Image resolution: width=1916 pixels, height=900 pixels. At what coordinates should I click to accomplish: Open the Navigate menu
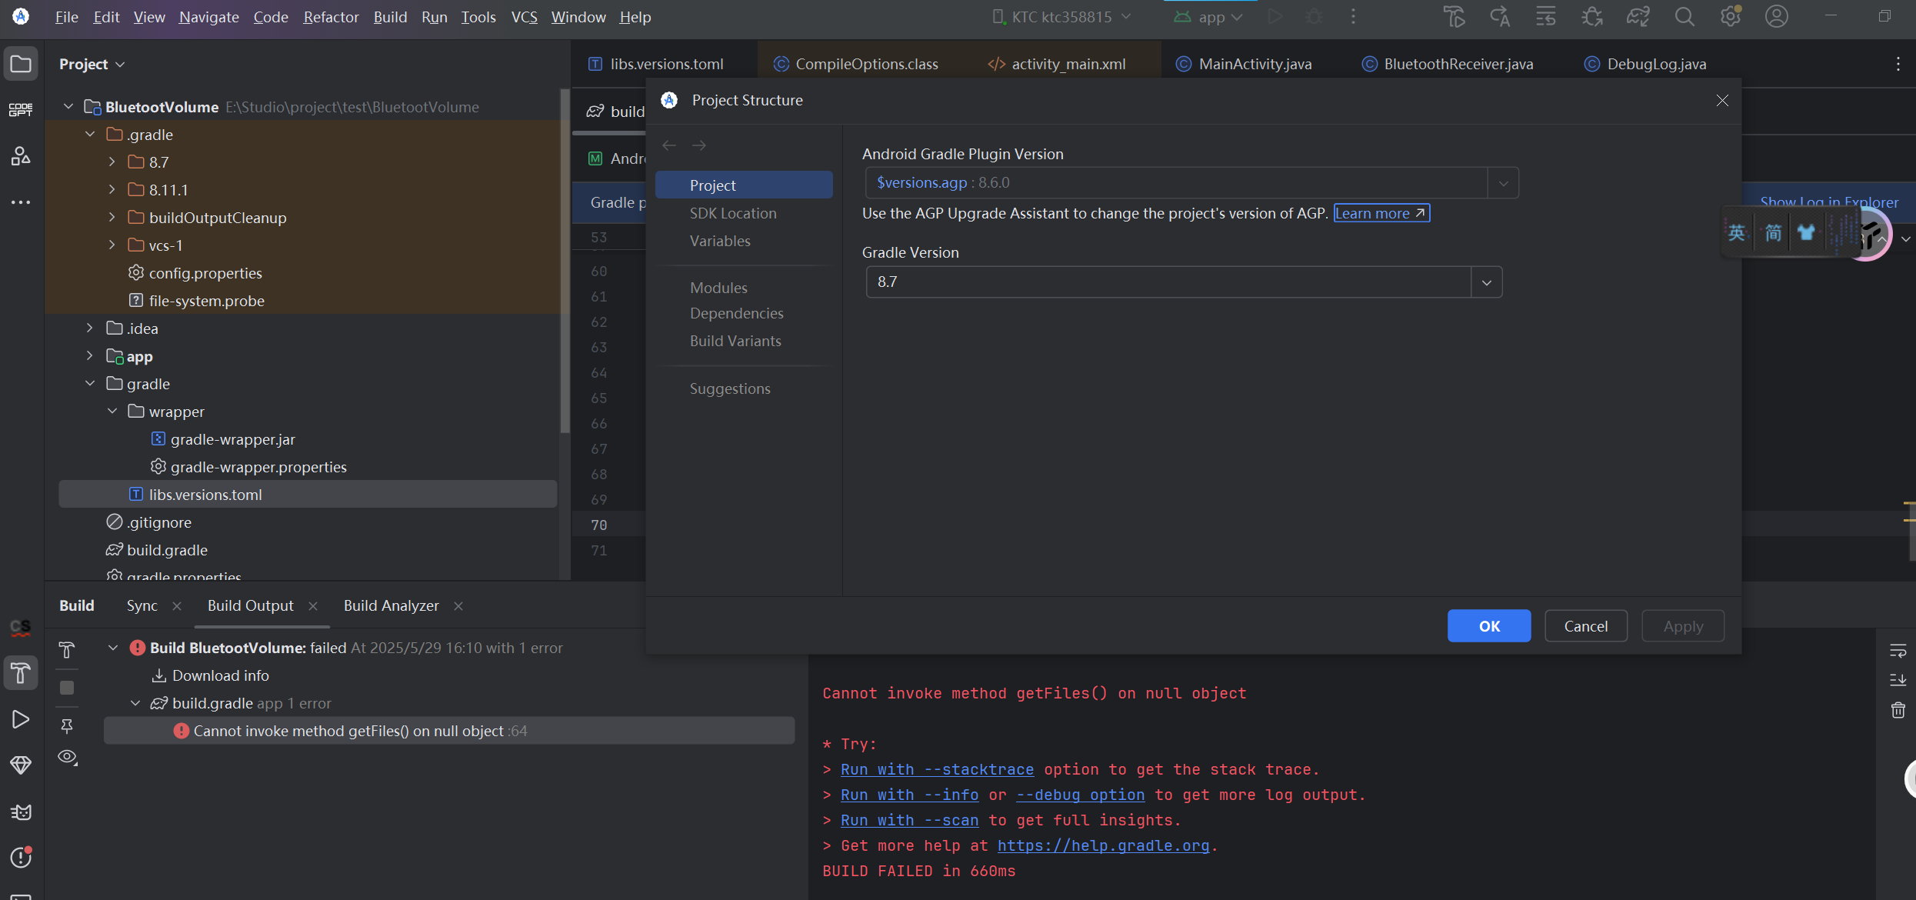pyautogui.click(x=208, y=16)
